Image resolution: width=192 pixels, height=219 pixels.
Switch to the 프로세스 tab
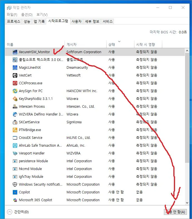coord(13,21)
